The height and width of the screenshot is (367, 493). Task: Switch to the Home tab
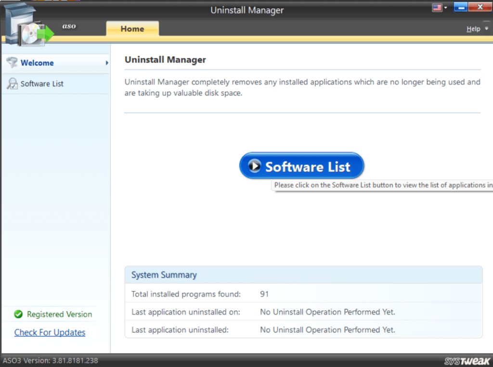tap(132, 29)
